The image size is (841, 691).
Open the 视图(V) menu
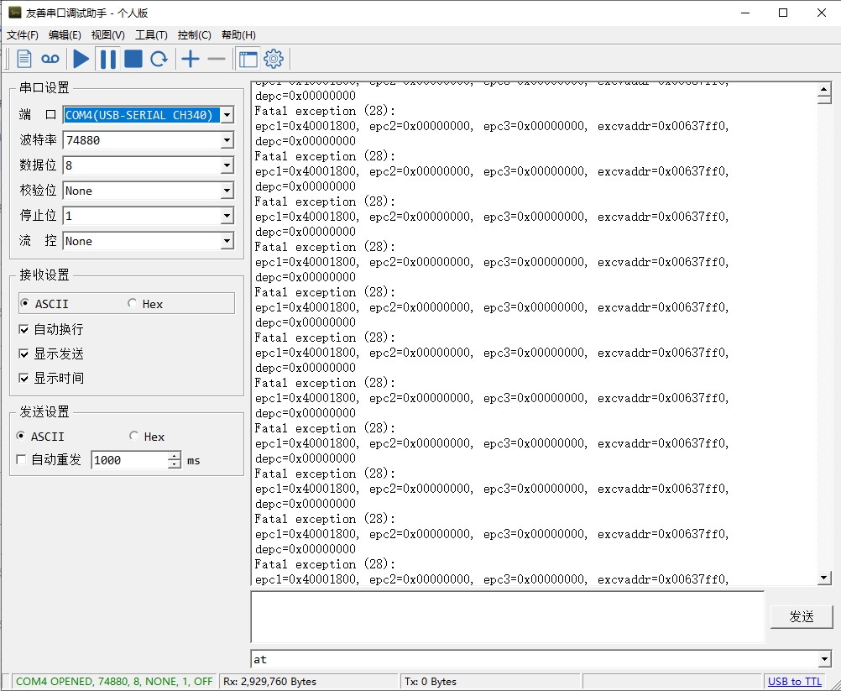tap(107, 35)
